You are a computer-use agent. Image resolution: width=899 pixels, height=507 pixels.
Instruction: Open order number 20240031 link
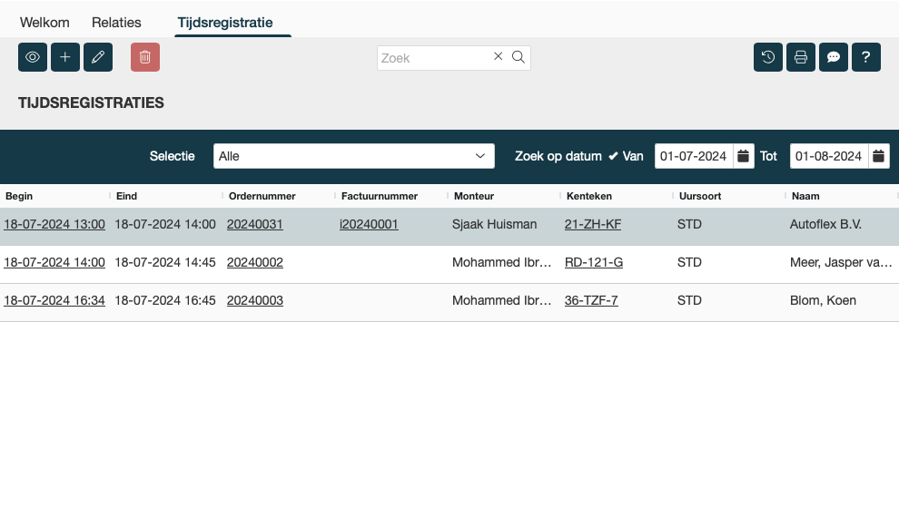point(254,224)
